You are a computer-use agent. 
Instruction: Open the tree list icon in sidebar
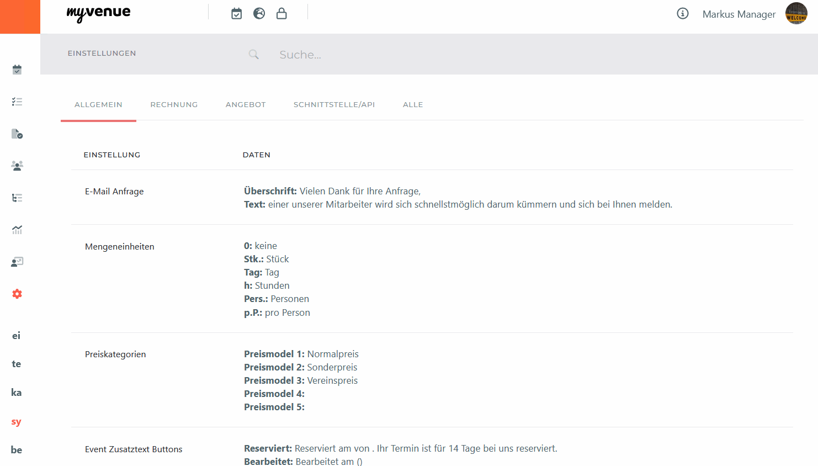coord(17,198)
